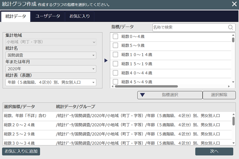The height and width of the screenshot is (159, 239).
Task: Open the 統計名 国勢調査 dropdown
Action: coord(51,55)
